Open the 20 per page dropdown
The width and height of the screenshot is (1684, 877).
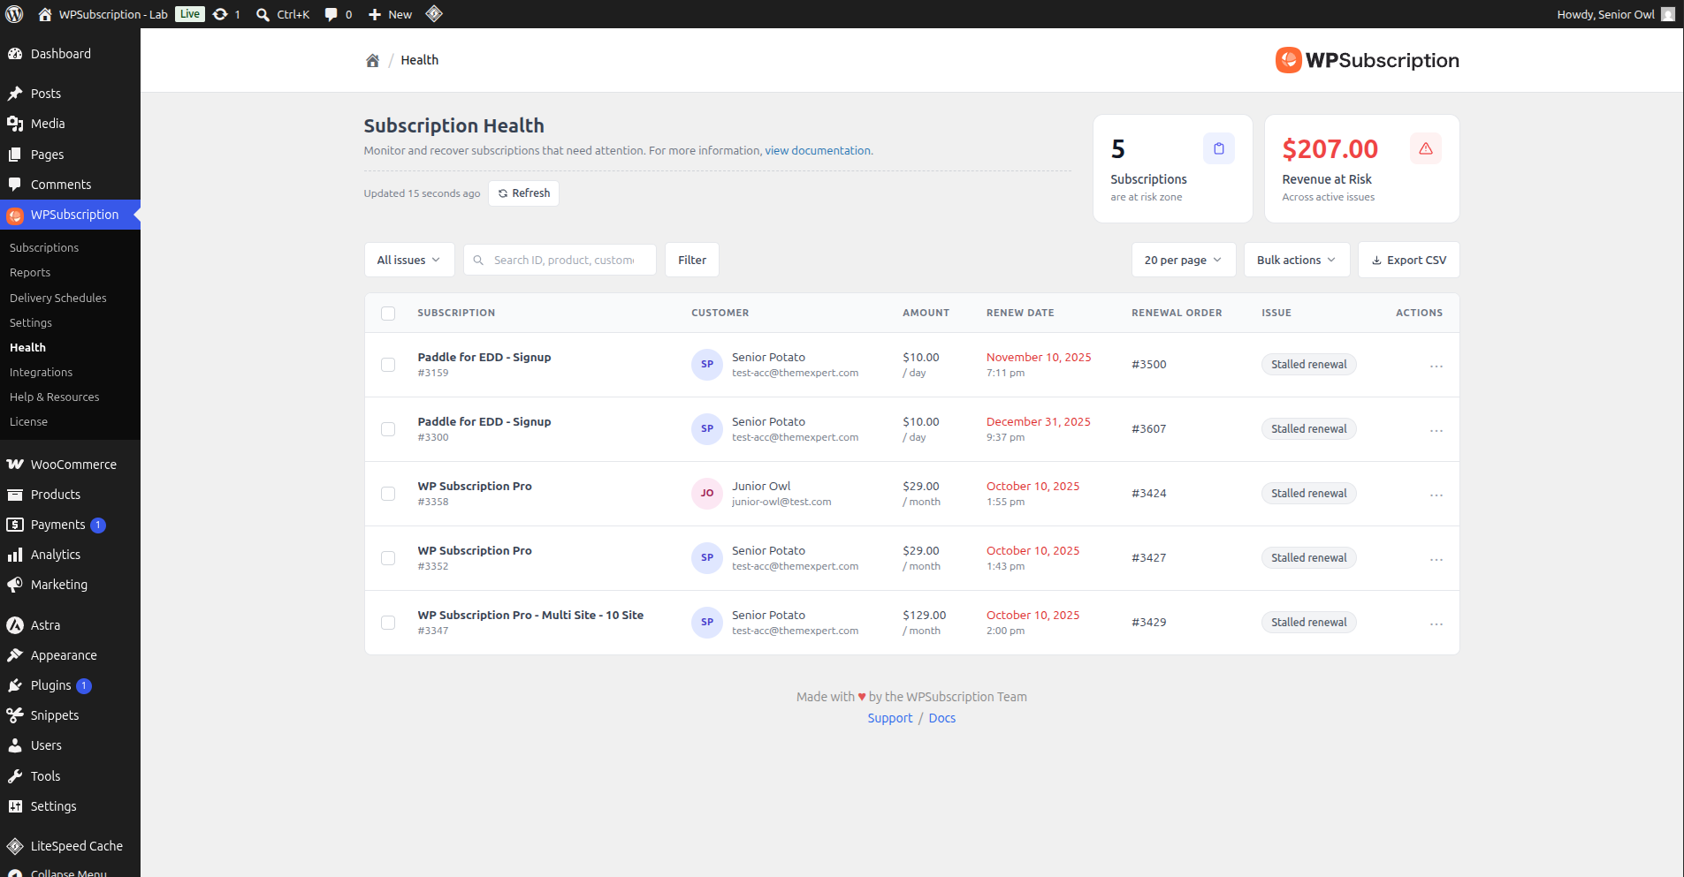pos(1184,260)
